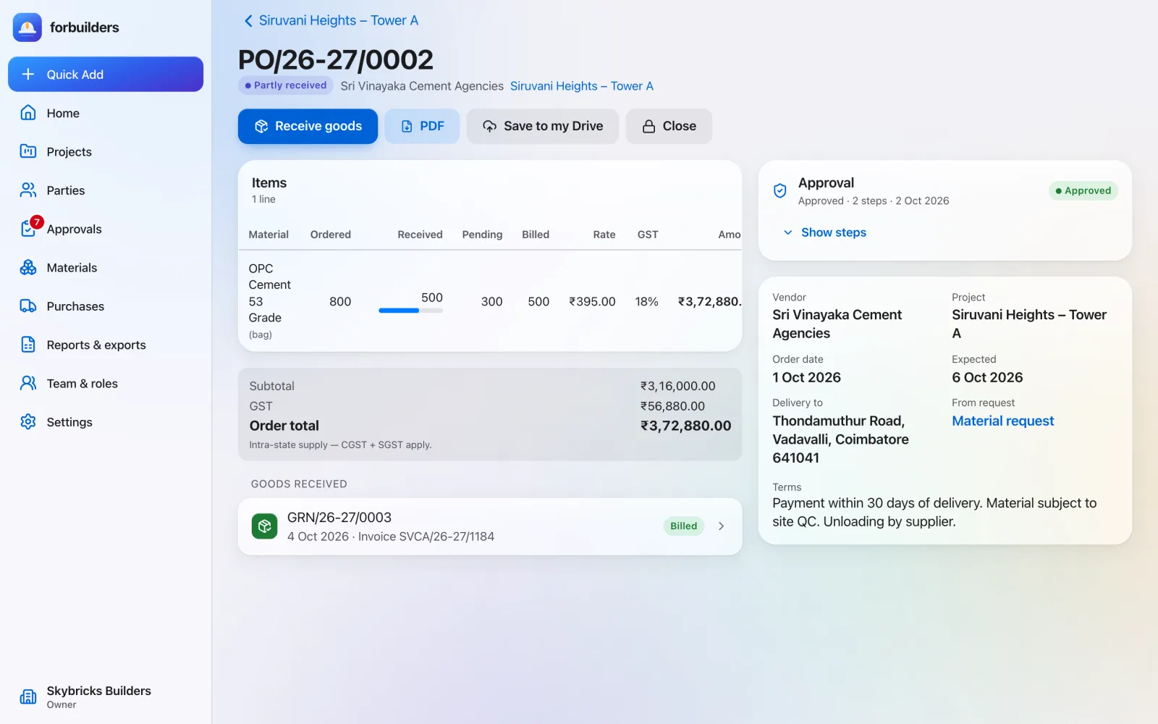1158x724 pixels.
Task: Click the Sri Vinayaka Cement Agencies vendor name
Action: click(837, 324)
